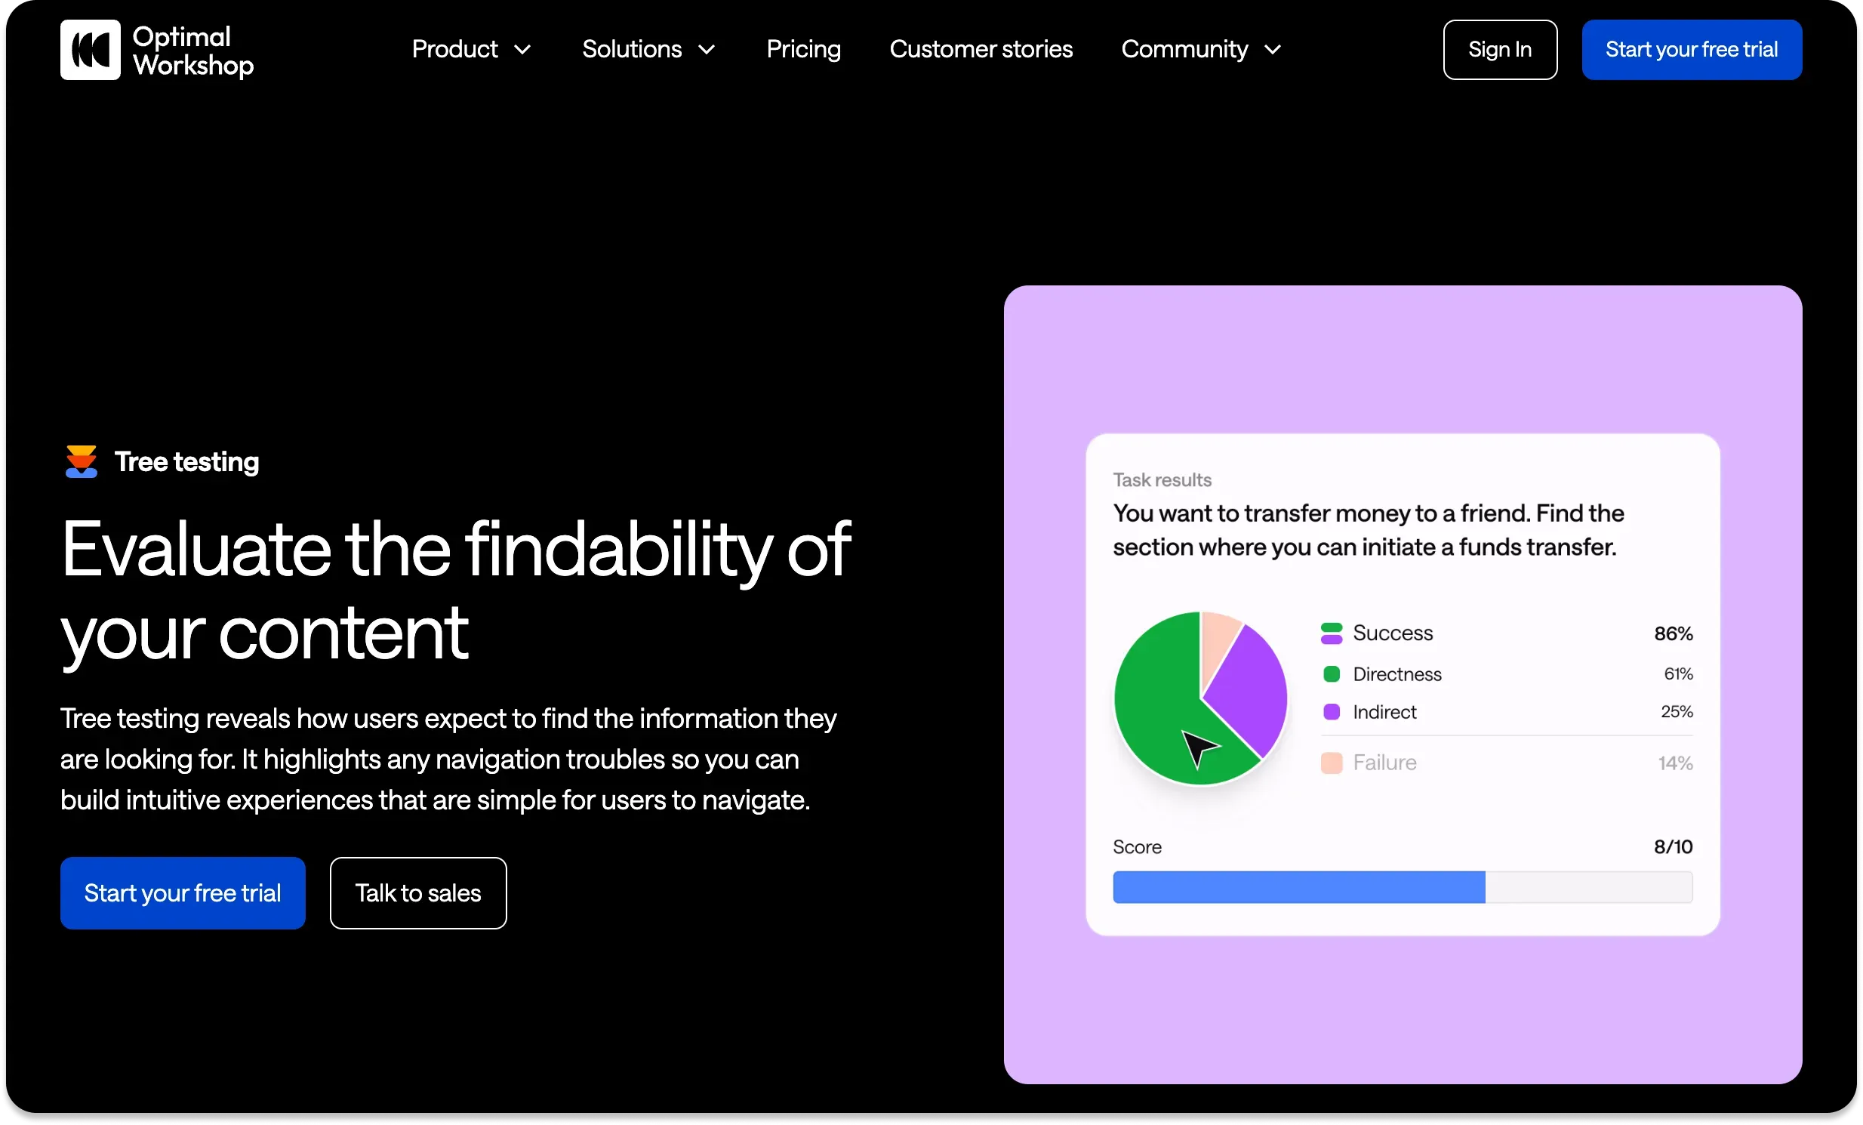Click the Indirect purple dot indicator
This screenshot has width=1863, height=1125.
(1331, 711)
